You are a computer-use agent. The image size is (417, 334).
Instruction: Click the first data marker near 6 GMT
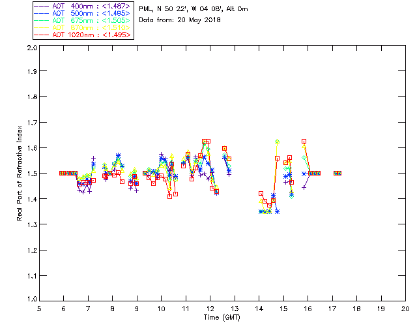61,173
